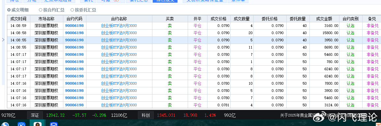Sort by the 成交价格 column header

point(219,19)
